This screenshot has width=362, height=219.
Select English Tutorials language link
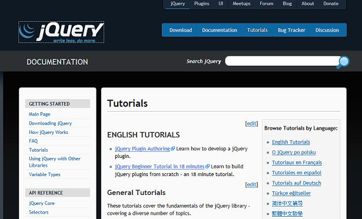pos(291,142)
